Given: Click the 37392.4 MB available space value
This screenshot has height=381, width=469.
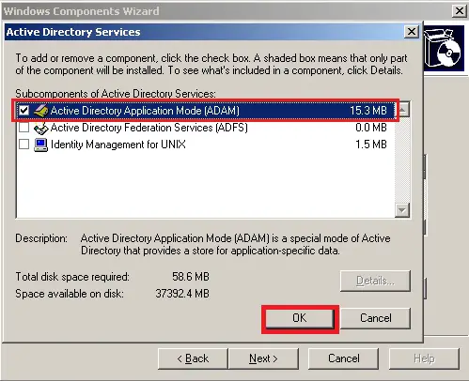Looking at the screenshot, I should (182, 294).
